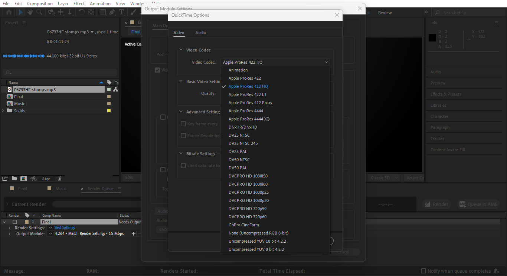Select the Dolly camera tool

tap(70, 12)
